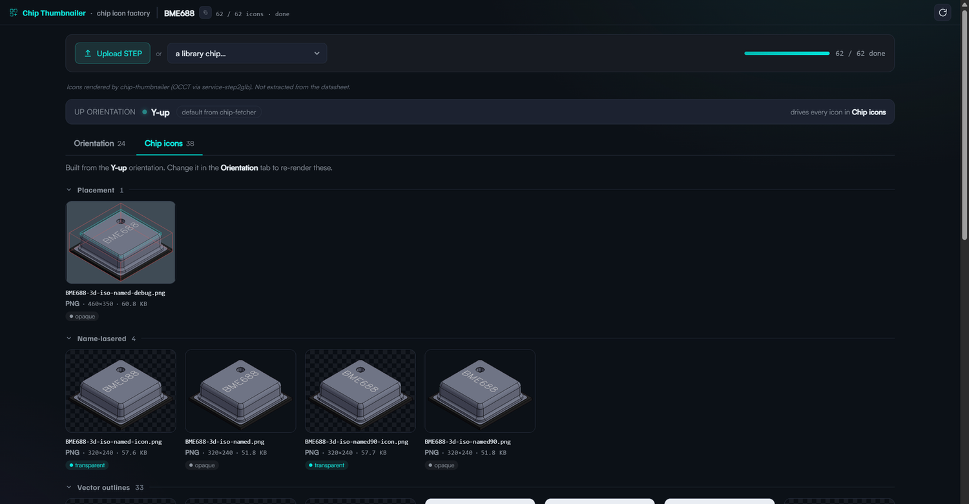Screen dimensions: 969x504
Task: Collapse the Name-lasered section
Action: click(x=69, y=339)
